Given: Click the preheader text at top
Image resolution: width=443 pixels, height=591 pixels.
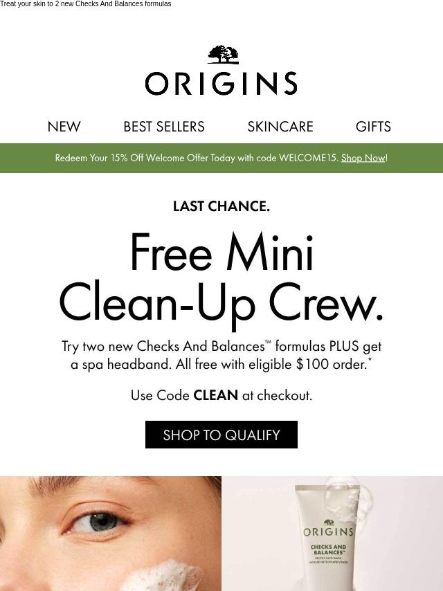Looking at the screenshot, I should [x=86, y=3].
